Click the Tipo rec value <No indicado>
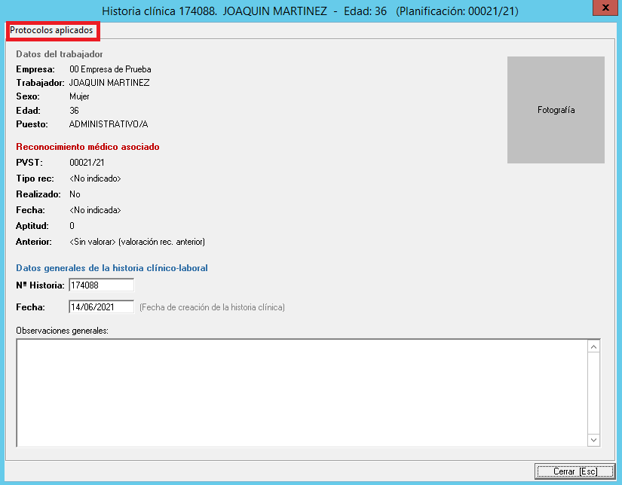The image size is (622, 485). (x=95, y=178)
